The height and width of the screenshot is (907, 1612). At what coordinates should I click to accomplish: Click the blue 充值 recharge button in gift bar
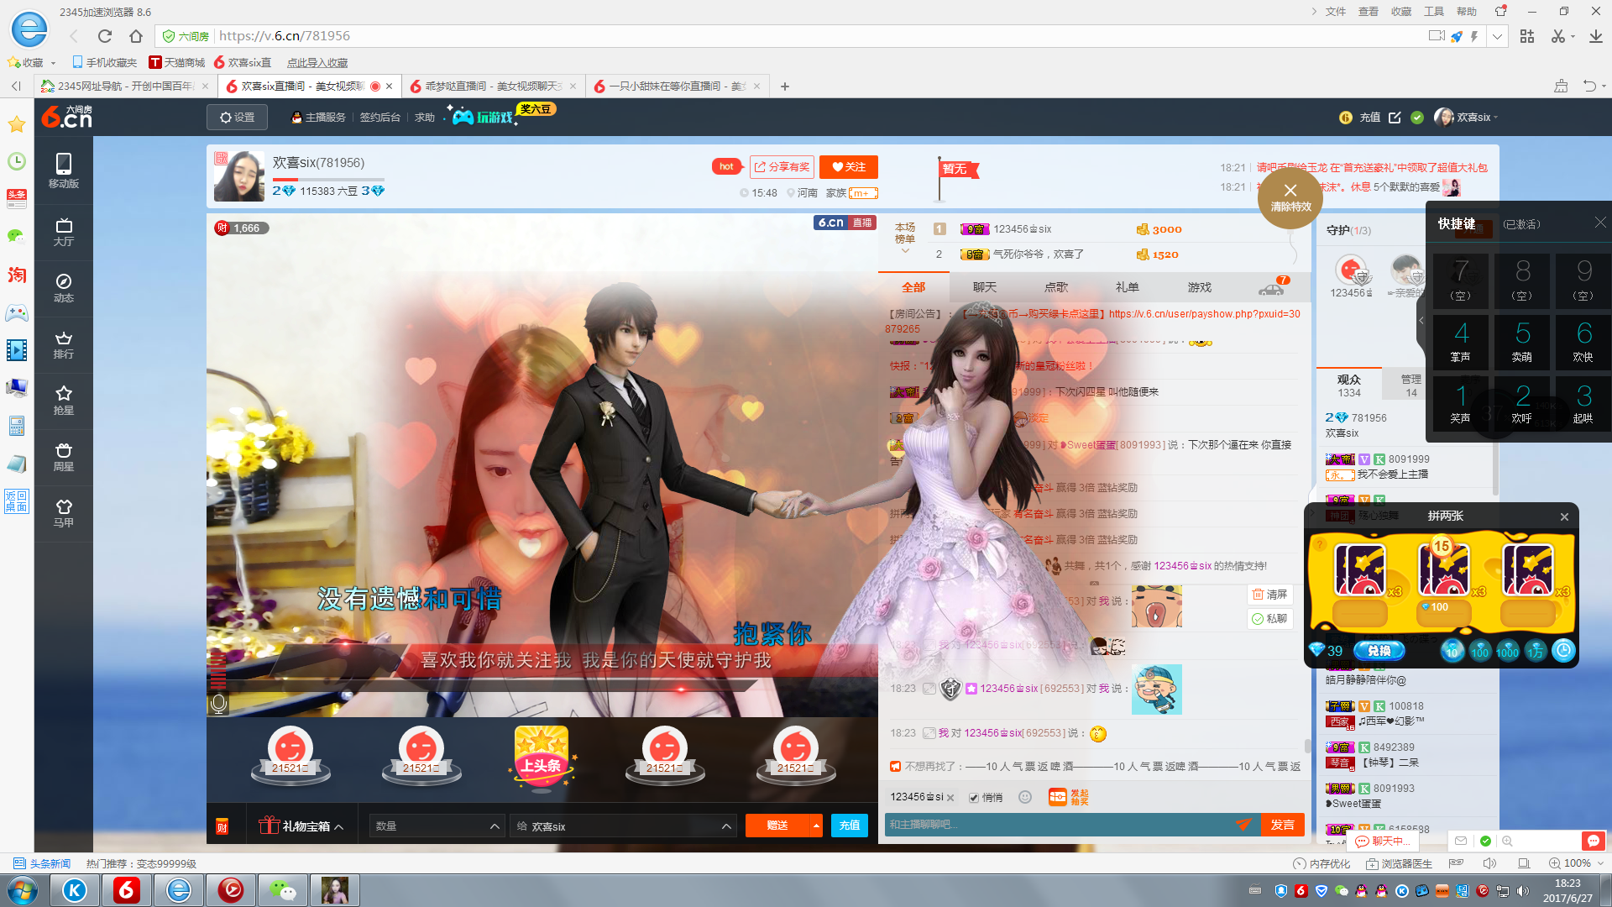point(850,826)
